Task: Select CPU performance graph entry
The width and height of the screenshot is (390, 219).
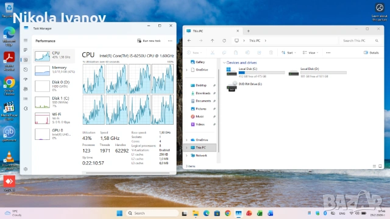Action: pos(54,55)
